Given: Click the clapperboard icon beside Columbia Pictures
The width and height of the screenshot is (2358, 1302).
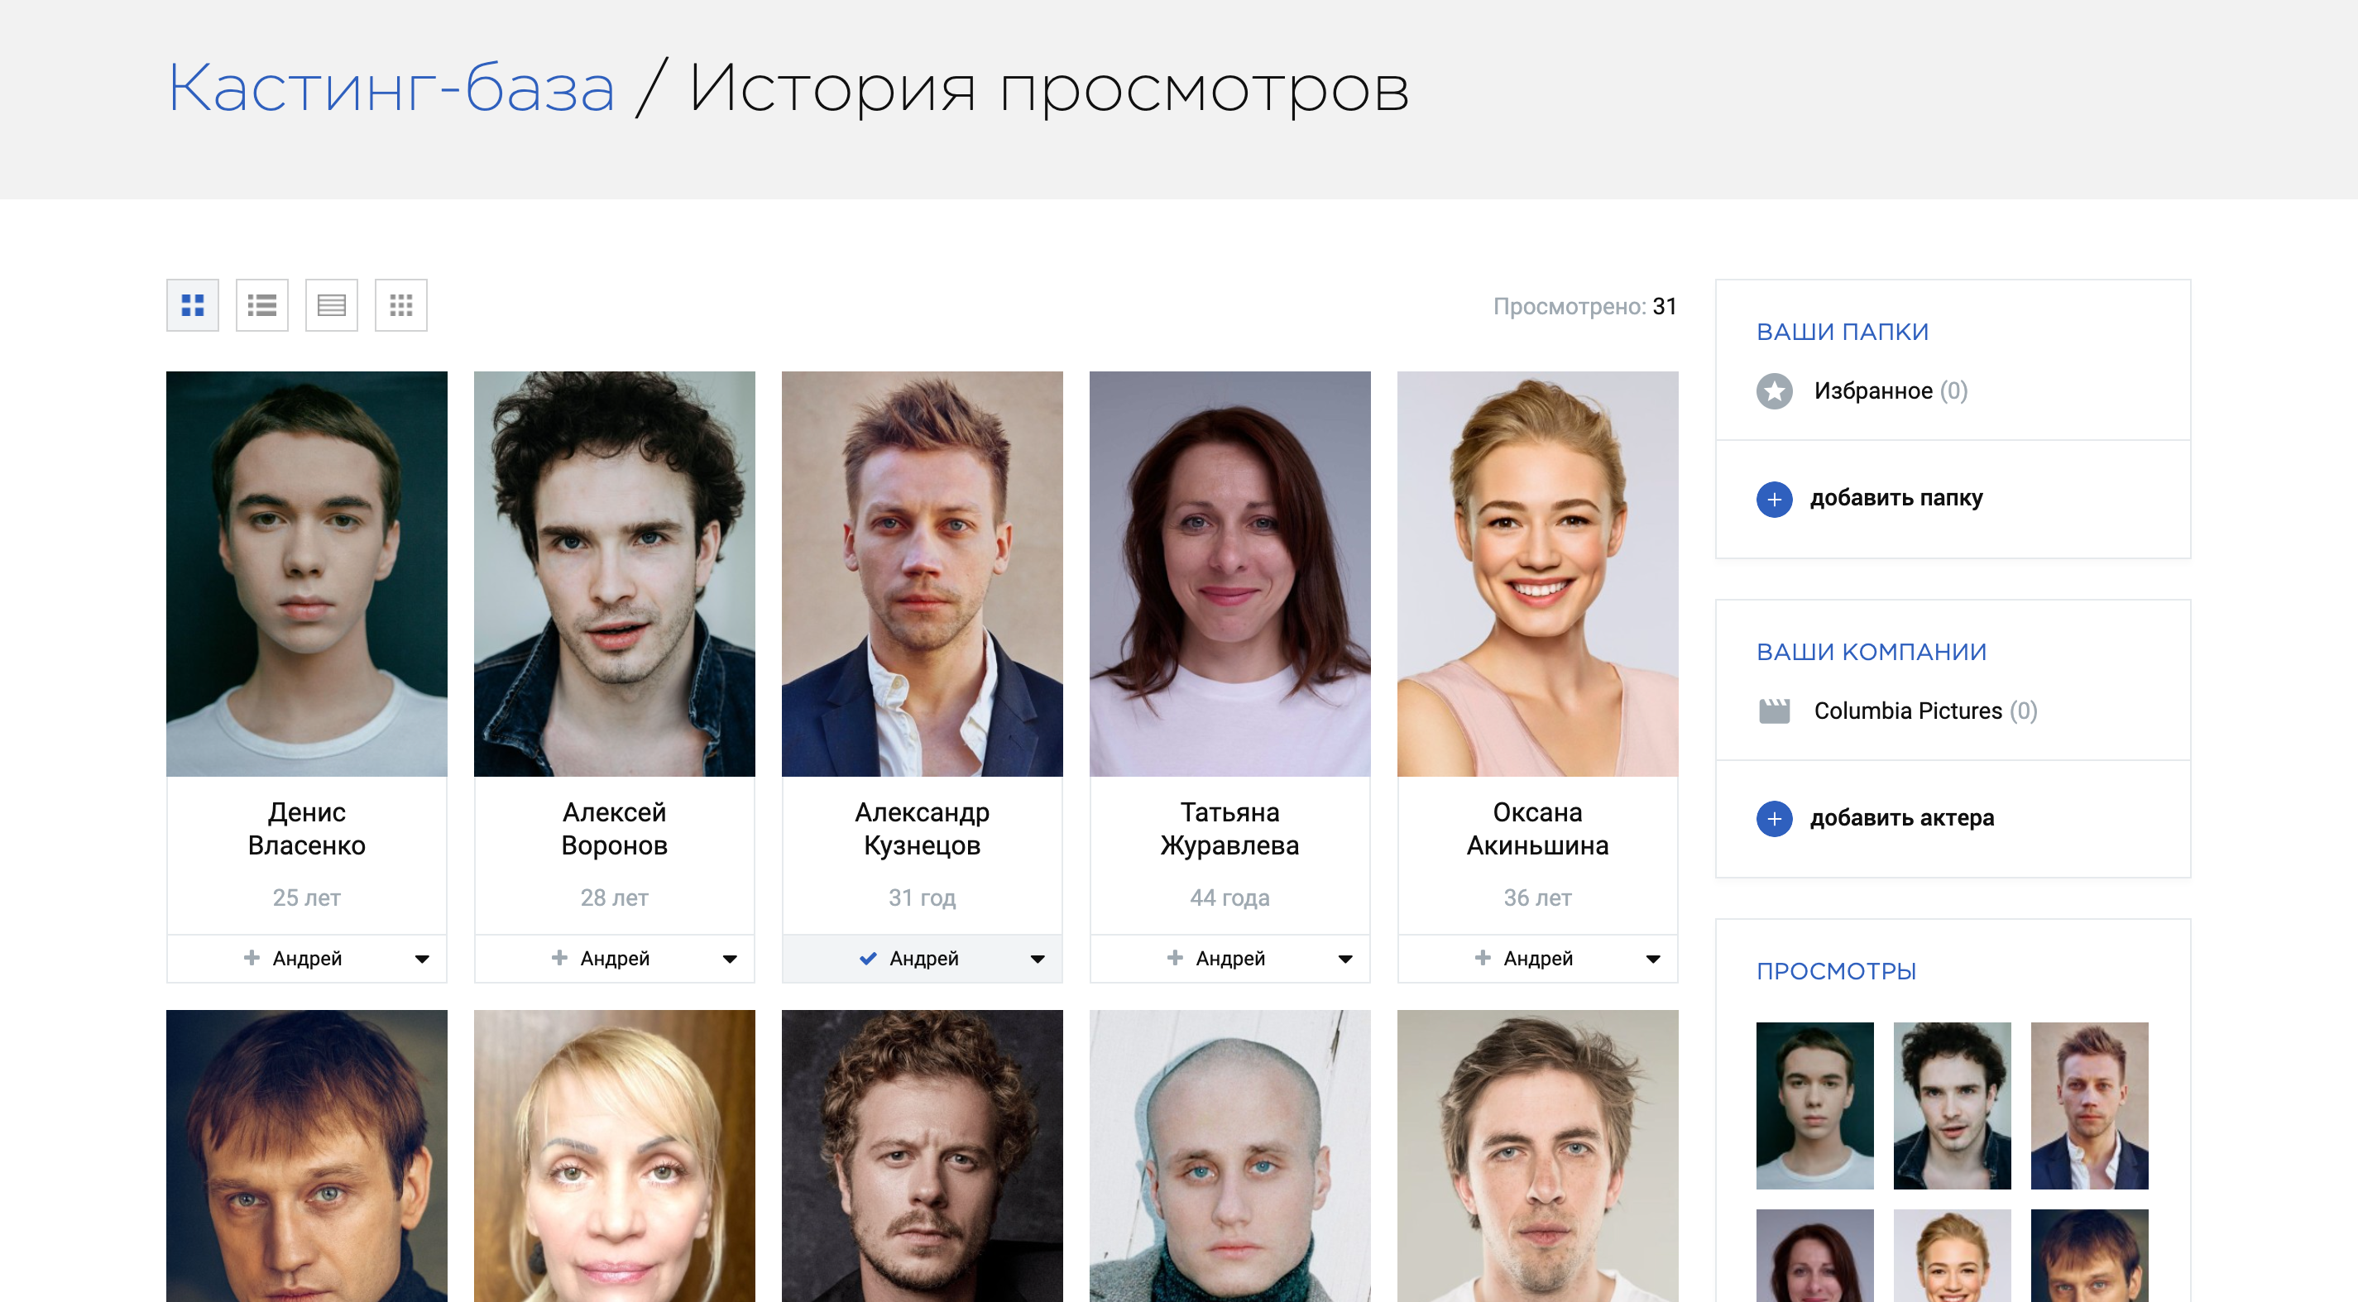Looking at the screenshot, I should point(1774,711).
